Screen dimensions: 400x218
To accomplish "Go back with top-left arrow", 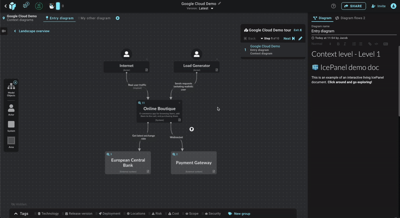I will (x=5, y=6).
